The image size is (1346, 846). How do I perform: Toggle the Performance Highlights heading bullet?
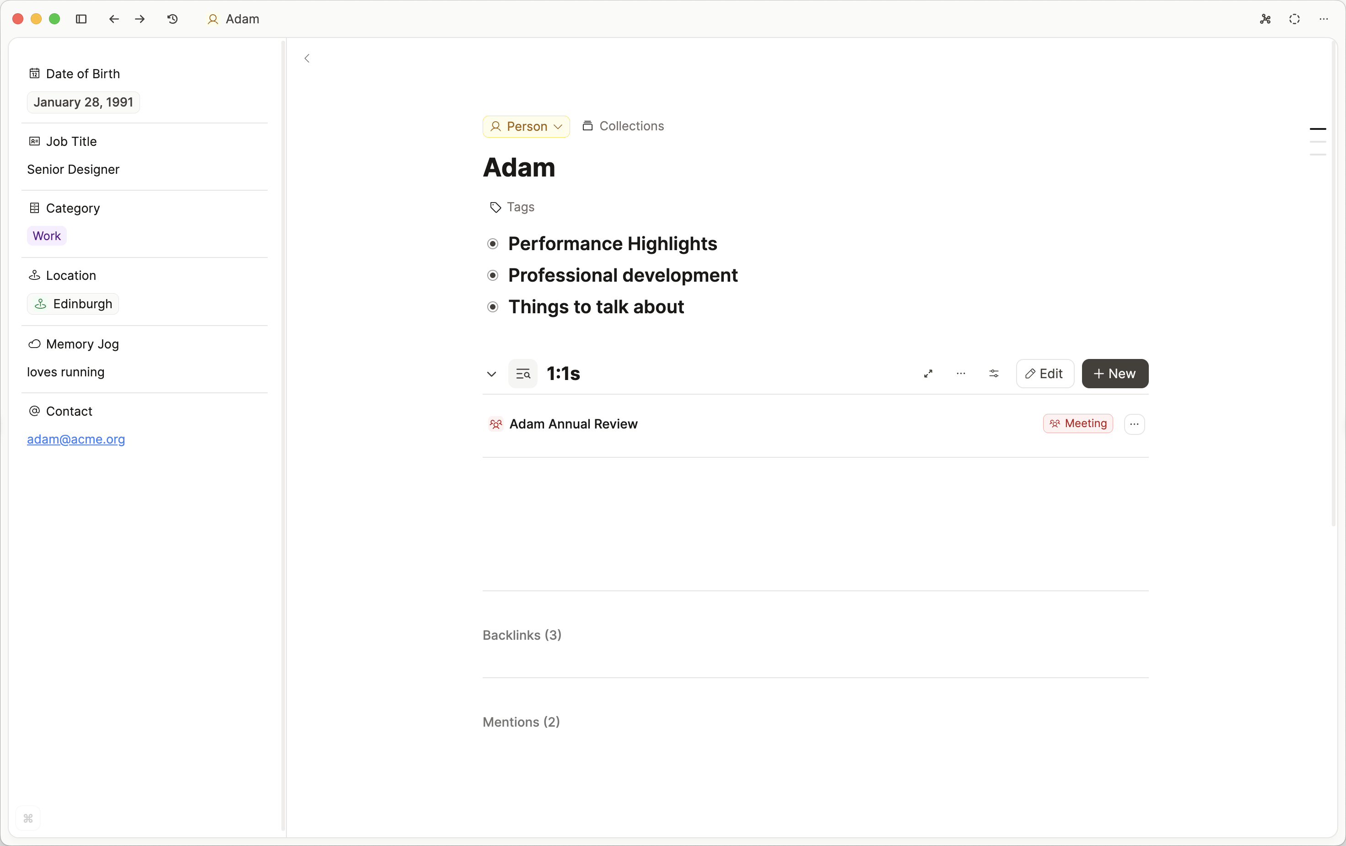tap(492, 244)
